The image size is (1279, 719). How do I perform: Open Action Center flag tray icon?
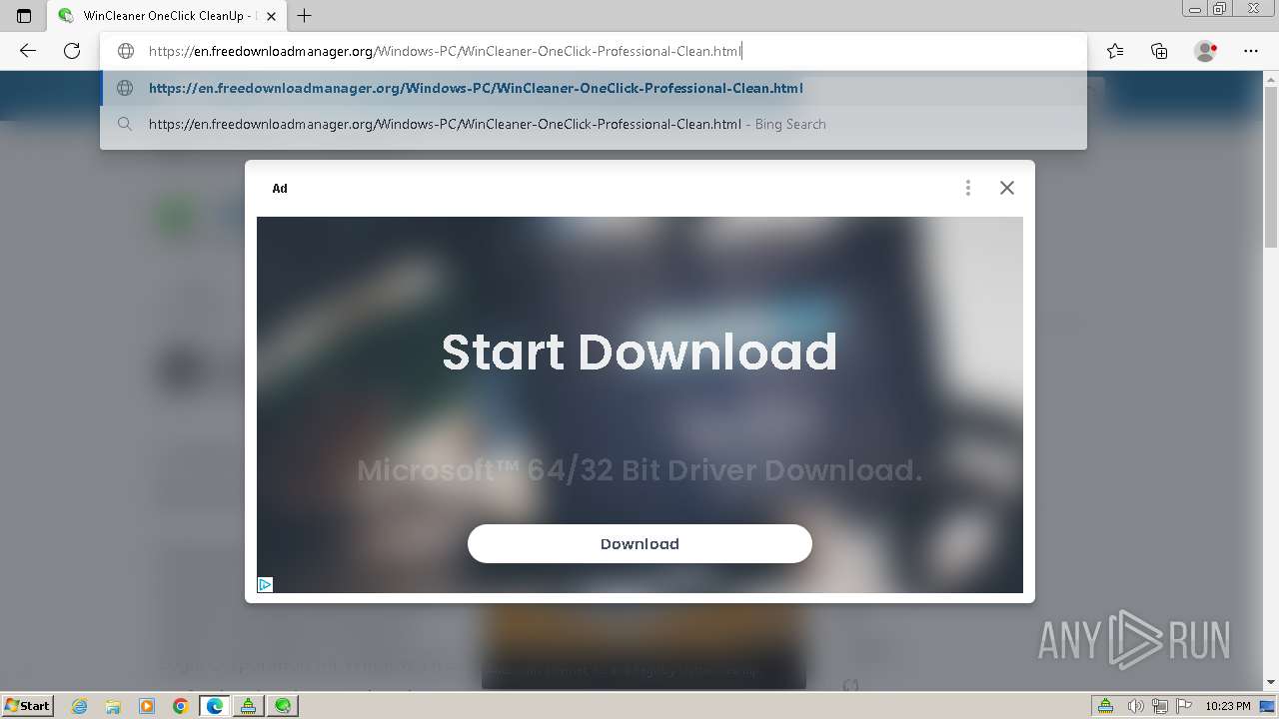1183,706
